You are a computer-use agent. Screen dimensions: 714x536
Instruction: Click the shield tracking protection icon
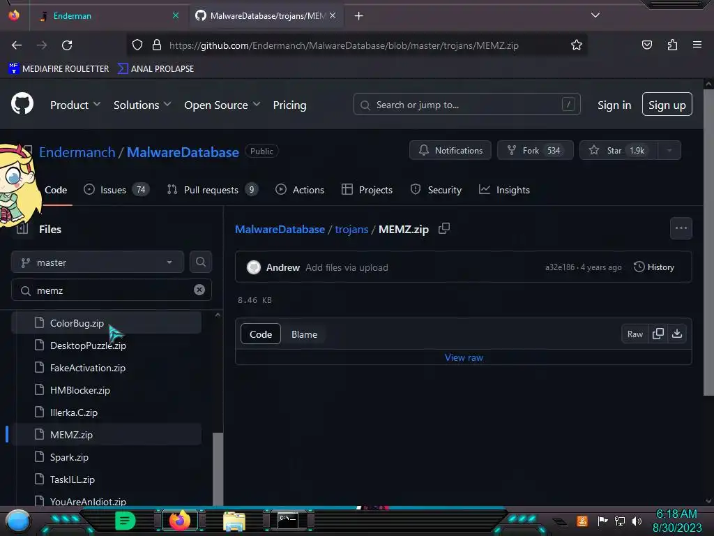pyautogui.click(x=137, y=45)
